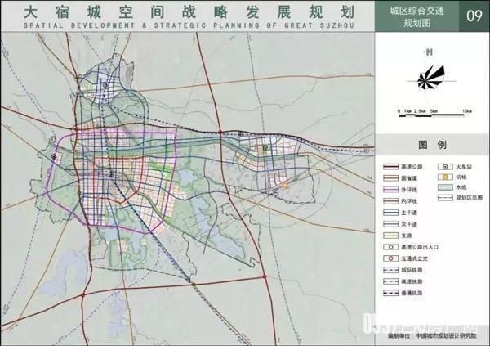Click the legend label 城际铁路
Image resolution: width=490 pixels, height=346 pixels.
[x=412, y=270]
